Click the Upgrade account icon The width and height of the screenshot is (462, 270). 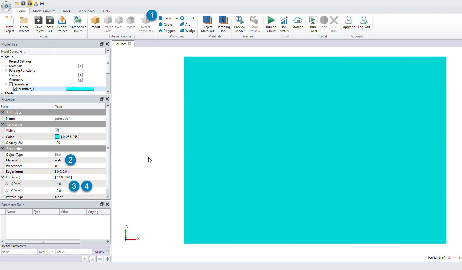coord(349,22)
